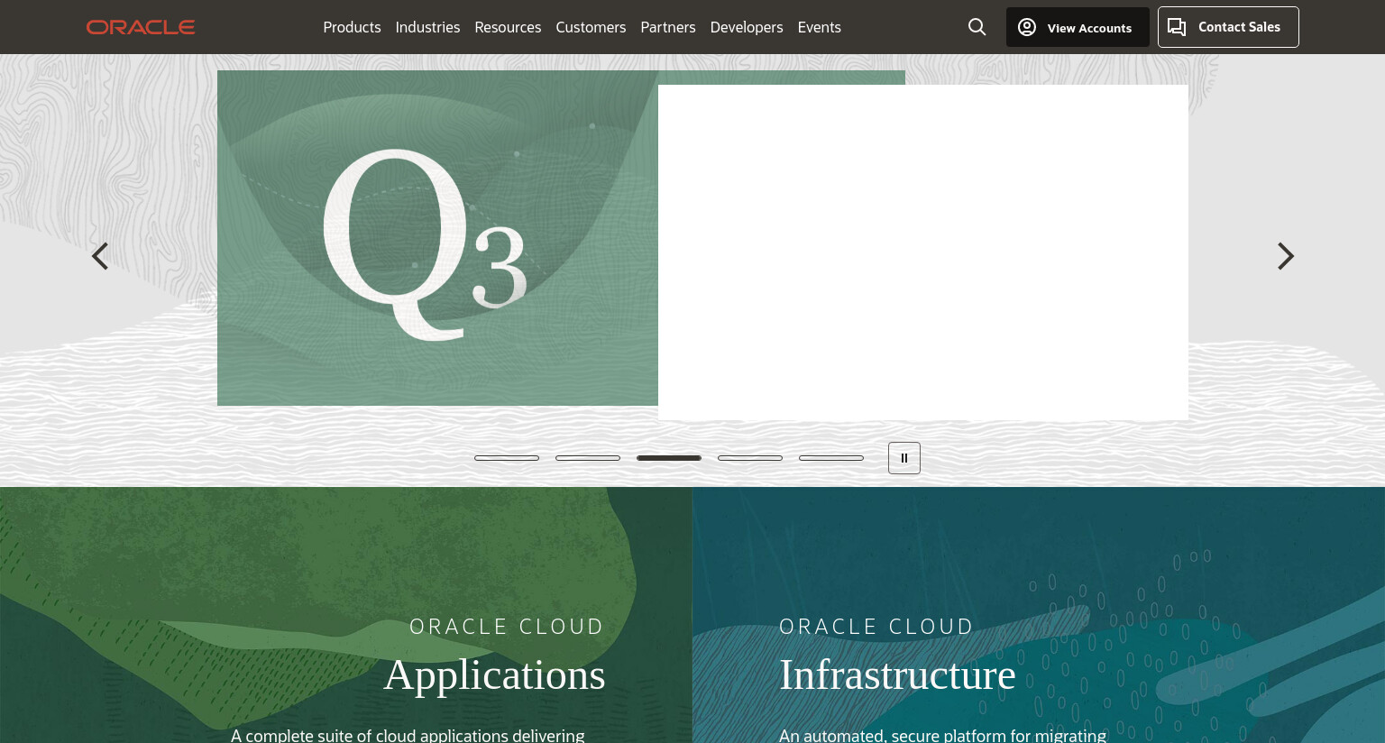1385x743 pixels.
Task: Go to previous carousel slide arrow
Action: coord(100,256)
